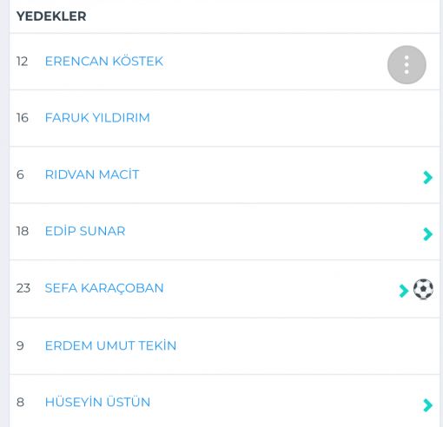This screenshot has height=427, width=443.
Task: Open Erdem Umut Tekin profile
Action: point(110,345)
